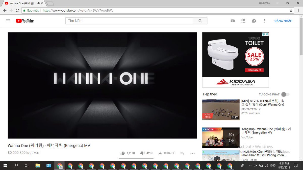
Task: Open File Explorer from the taskbar
Action: click(x=38, y=165)
